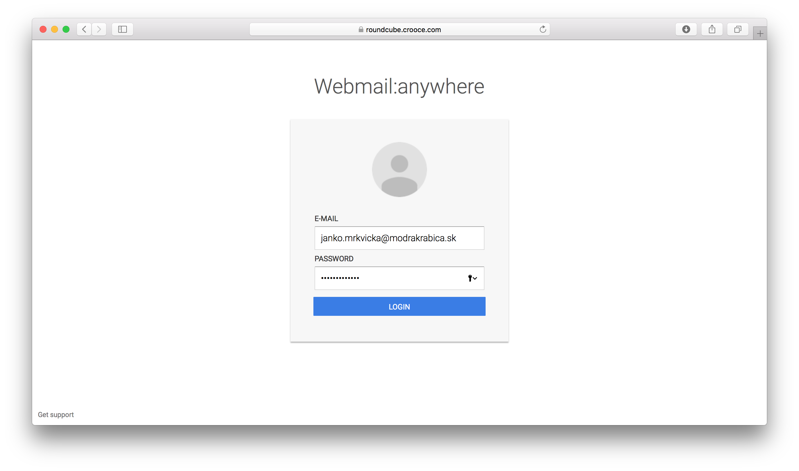Open a new tab with the plus button
799x471 pixels.
(760, 34)
